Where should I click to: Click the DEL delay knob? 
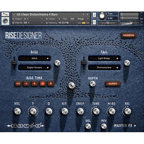[88, 126]
